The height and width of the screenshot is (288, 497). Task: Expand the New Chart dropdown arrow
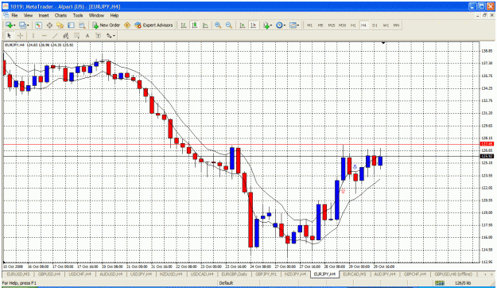(x=14, y=25)
